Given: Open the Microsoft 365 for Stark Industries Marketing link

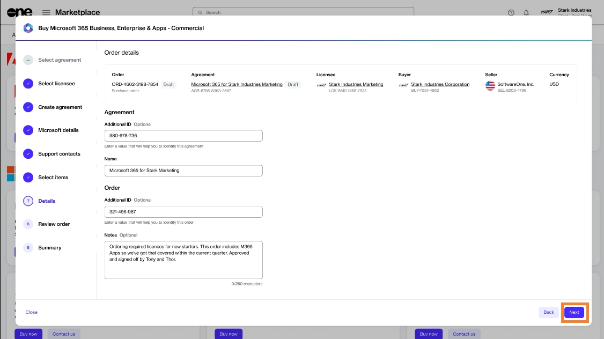Looking at the screenshot, I should (237, 85).
